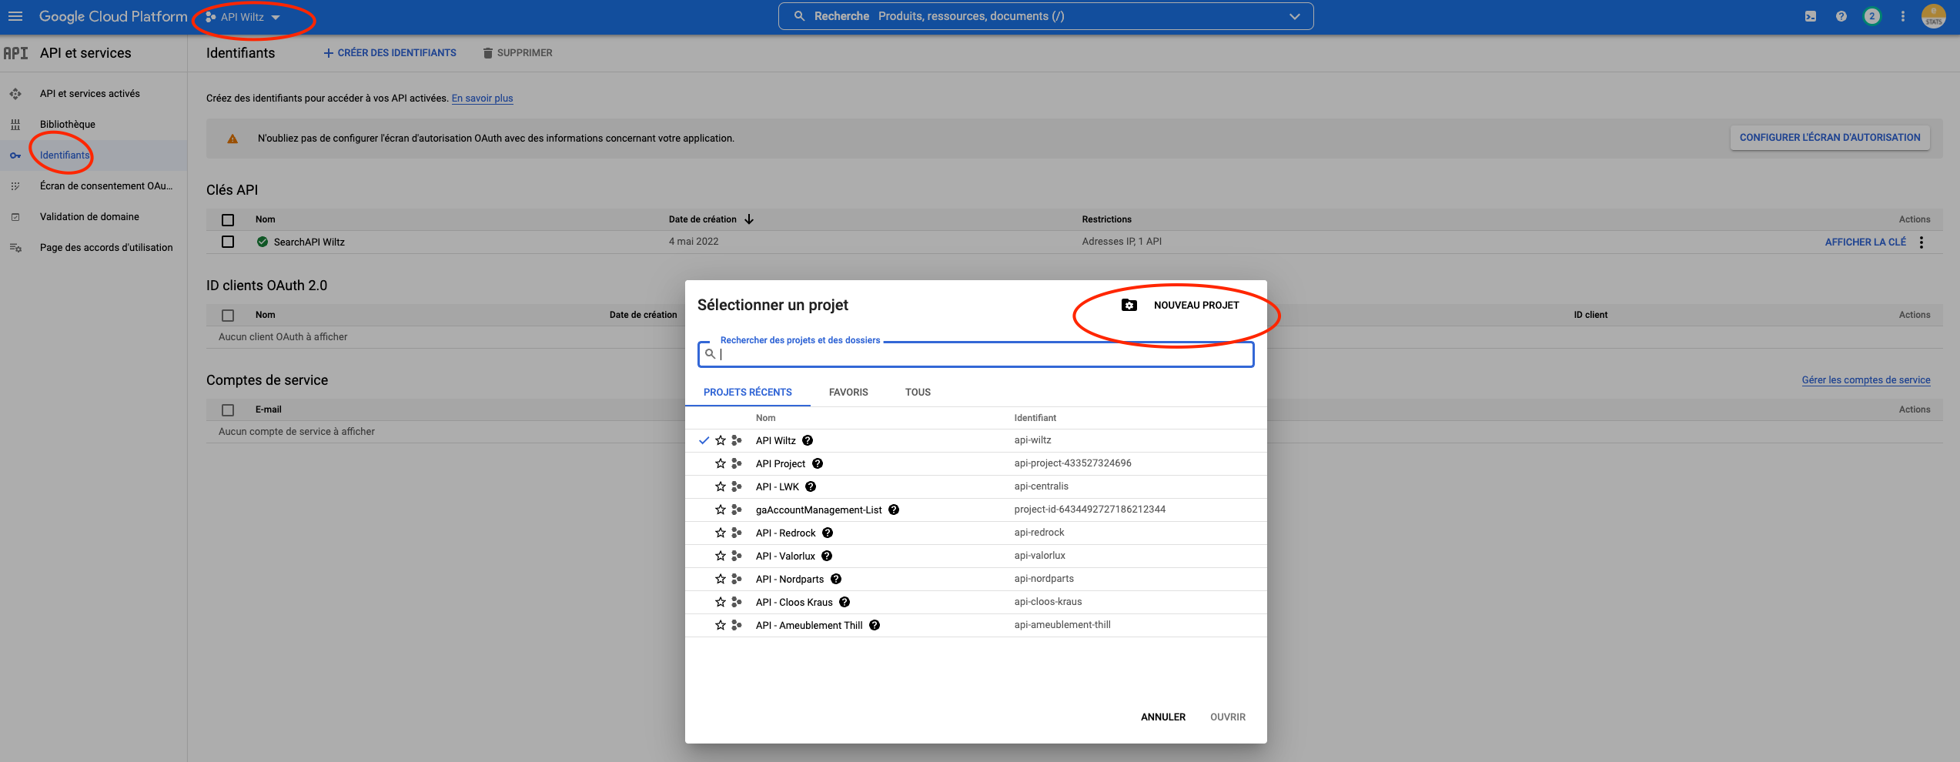Open Gérer les comptes de service link
The height and width of the screenshot is (762, 1960).
1866,379
